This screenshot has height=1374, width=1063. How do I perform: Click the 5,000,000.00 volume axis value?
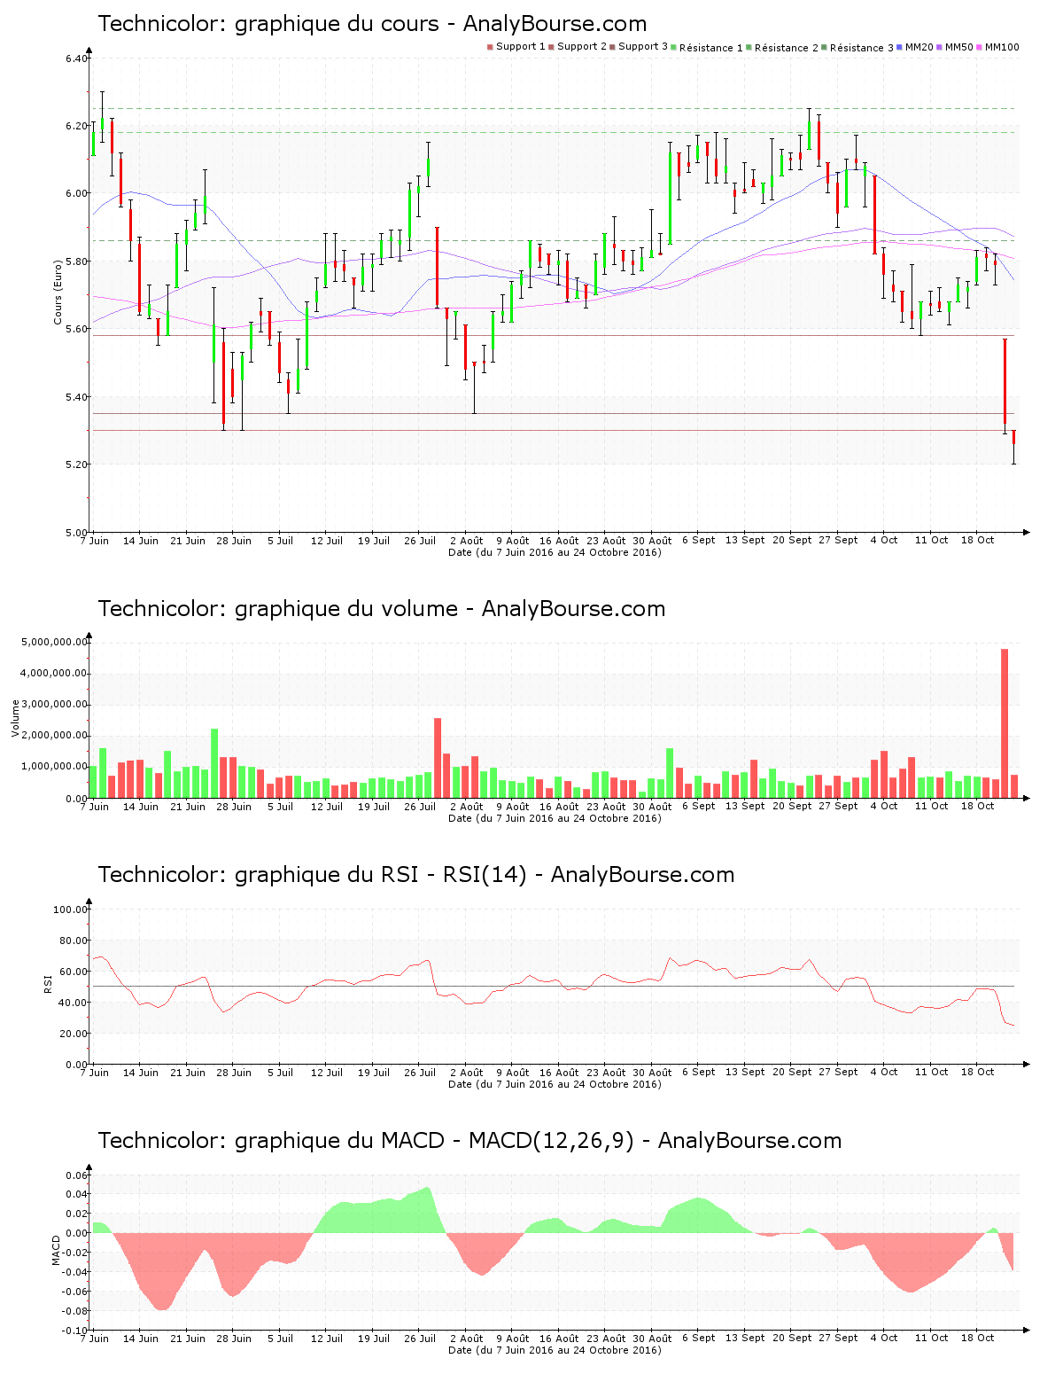pyautogui.click(x=54, y=643)
